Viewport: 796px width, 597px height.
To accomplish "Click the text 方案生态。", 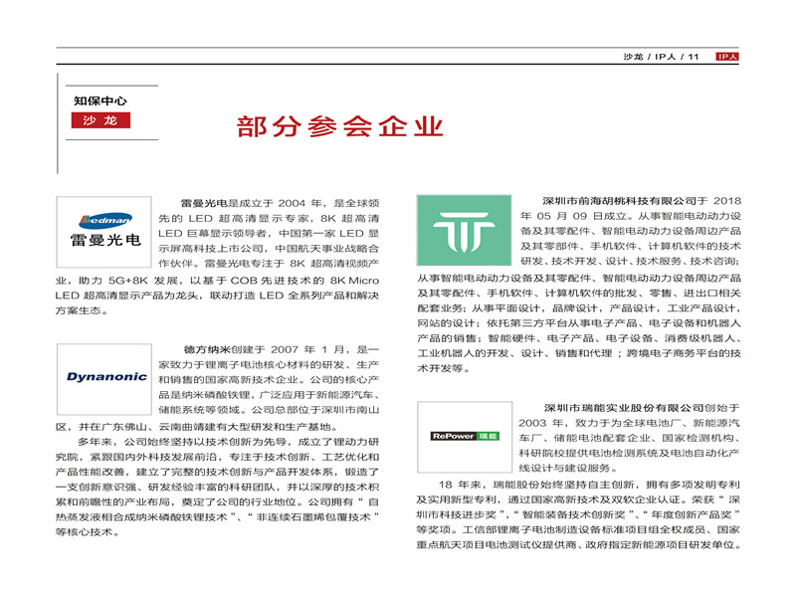I will [83, 310].
